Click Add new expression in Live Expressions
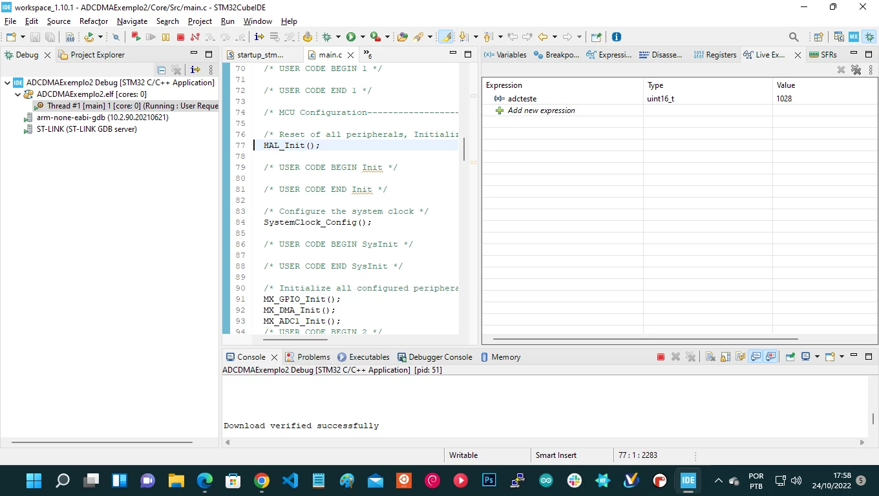Viewport: 879px width, 496px height. (541, 110)
